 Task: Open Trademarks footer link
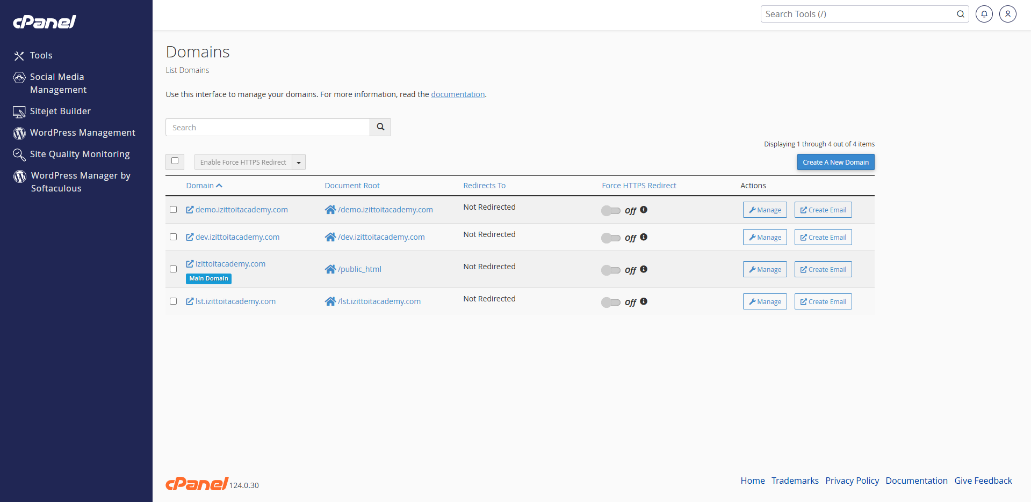pyautogui.click(x=795, y=481)
